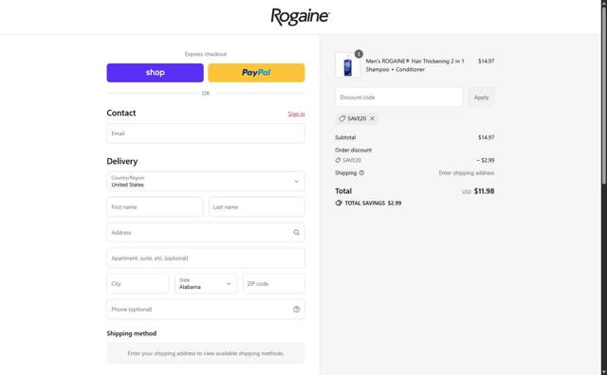Click the Total Savings icon
Viewport: 607px width, 375px height.
[x=339, y=203]
